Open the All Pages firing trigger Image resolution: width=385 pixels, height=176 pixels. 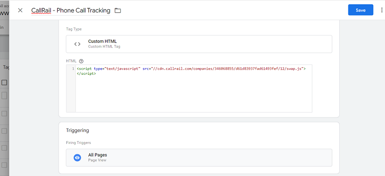pos(199,158)
